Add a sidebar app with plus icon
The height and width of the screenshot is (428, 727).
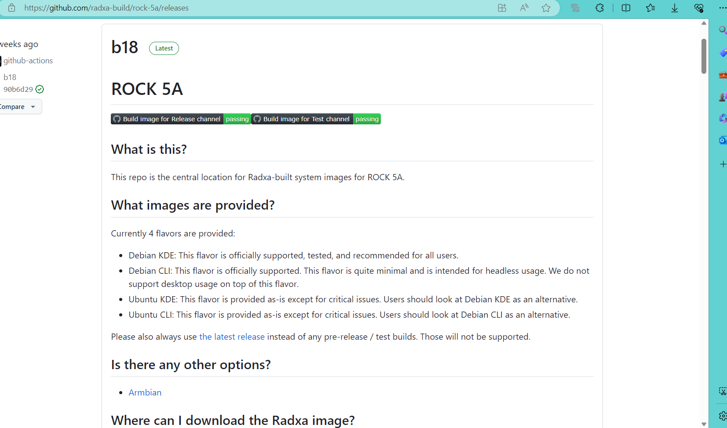click(x=723, y=164)
